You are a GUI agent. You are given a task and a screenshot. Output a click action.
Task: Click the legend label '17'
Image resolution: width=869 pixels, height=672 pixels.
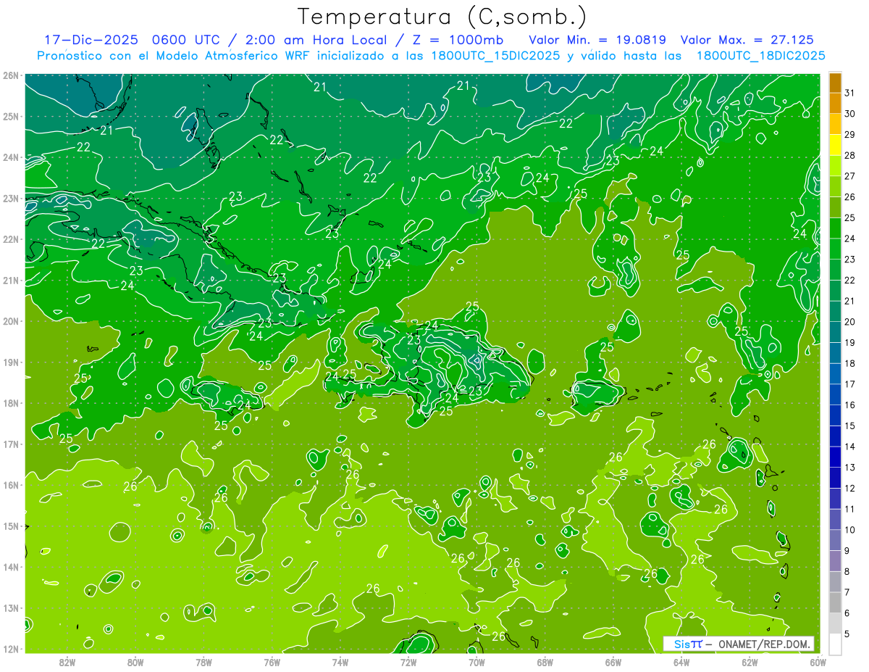click(850, 383)
